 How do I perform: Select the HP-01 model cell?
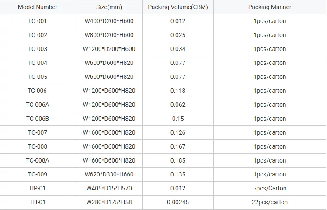point(38,188)
